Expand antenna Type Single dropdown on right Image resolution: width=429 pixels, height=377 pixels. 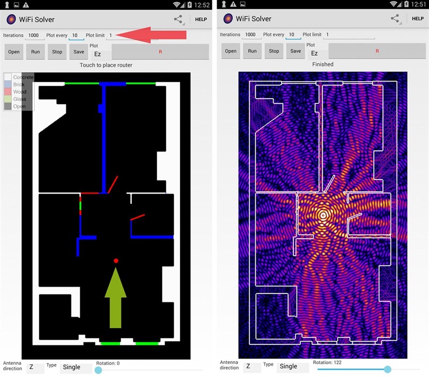(x=292, y=367)
